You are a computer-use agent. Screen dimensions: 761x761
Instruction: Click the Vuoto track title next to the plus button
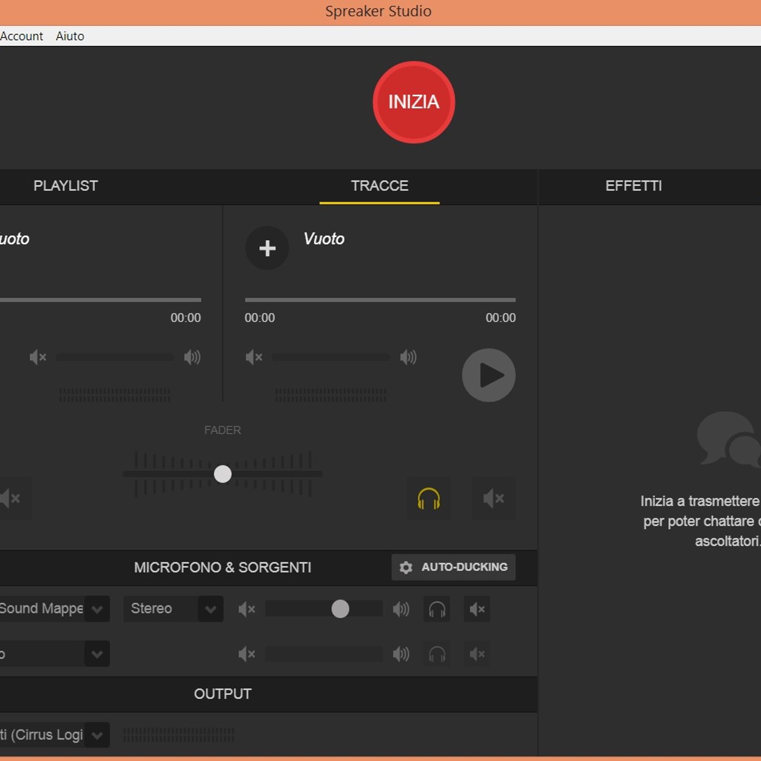click(324, 239)
